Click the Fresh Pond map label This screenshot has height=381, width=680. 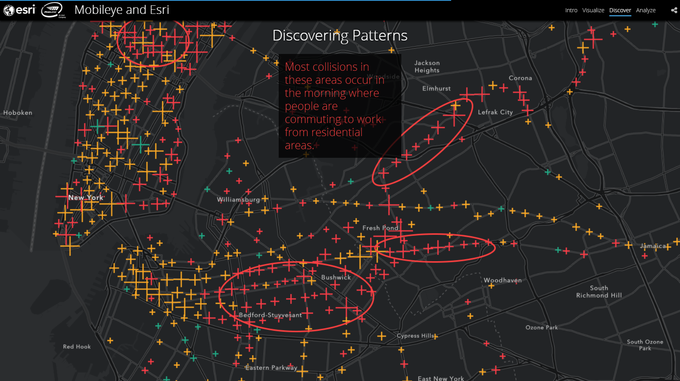click(x=380, y=228)
